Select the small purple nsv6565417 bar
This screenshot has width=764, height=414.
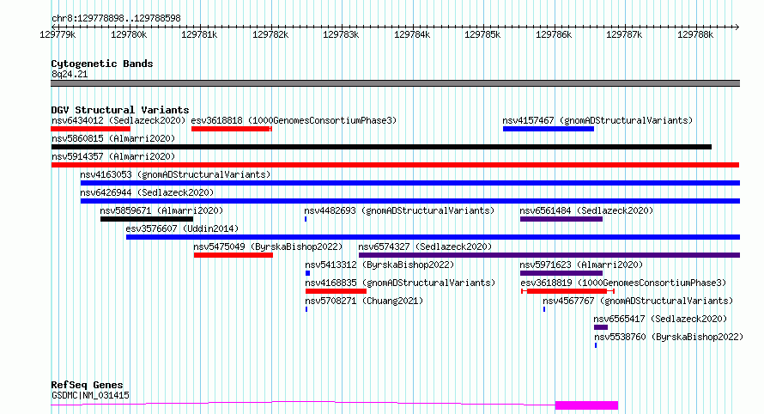point(601,327)
